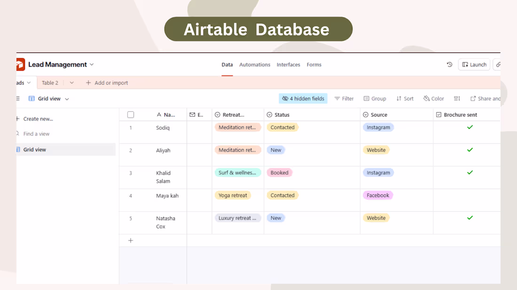Click the Airtable base logo icon
Viewport: 517px width, 290px height.
pos(20,65)
